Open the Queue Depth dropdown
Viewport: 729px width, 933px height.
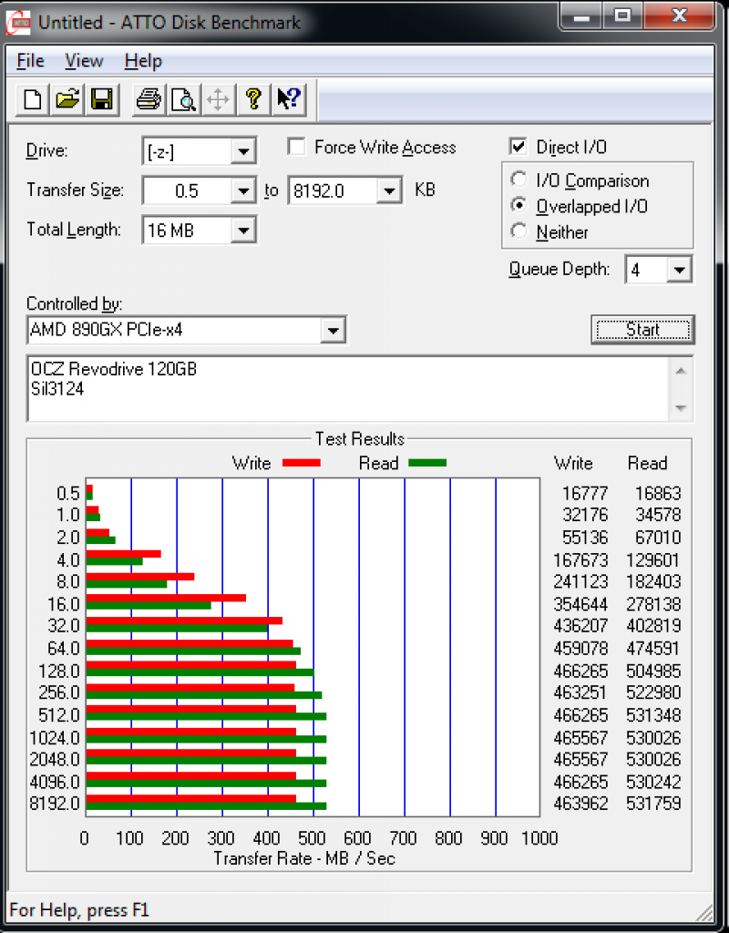(678, 270)
